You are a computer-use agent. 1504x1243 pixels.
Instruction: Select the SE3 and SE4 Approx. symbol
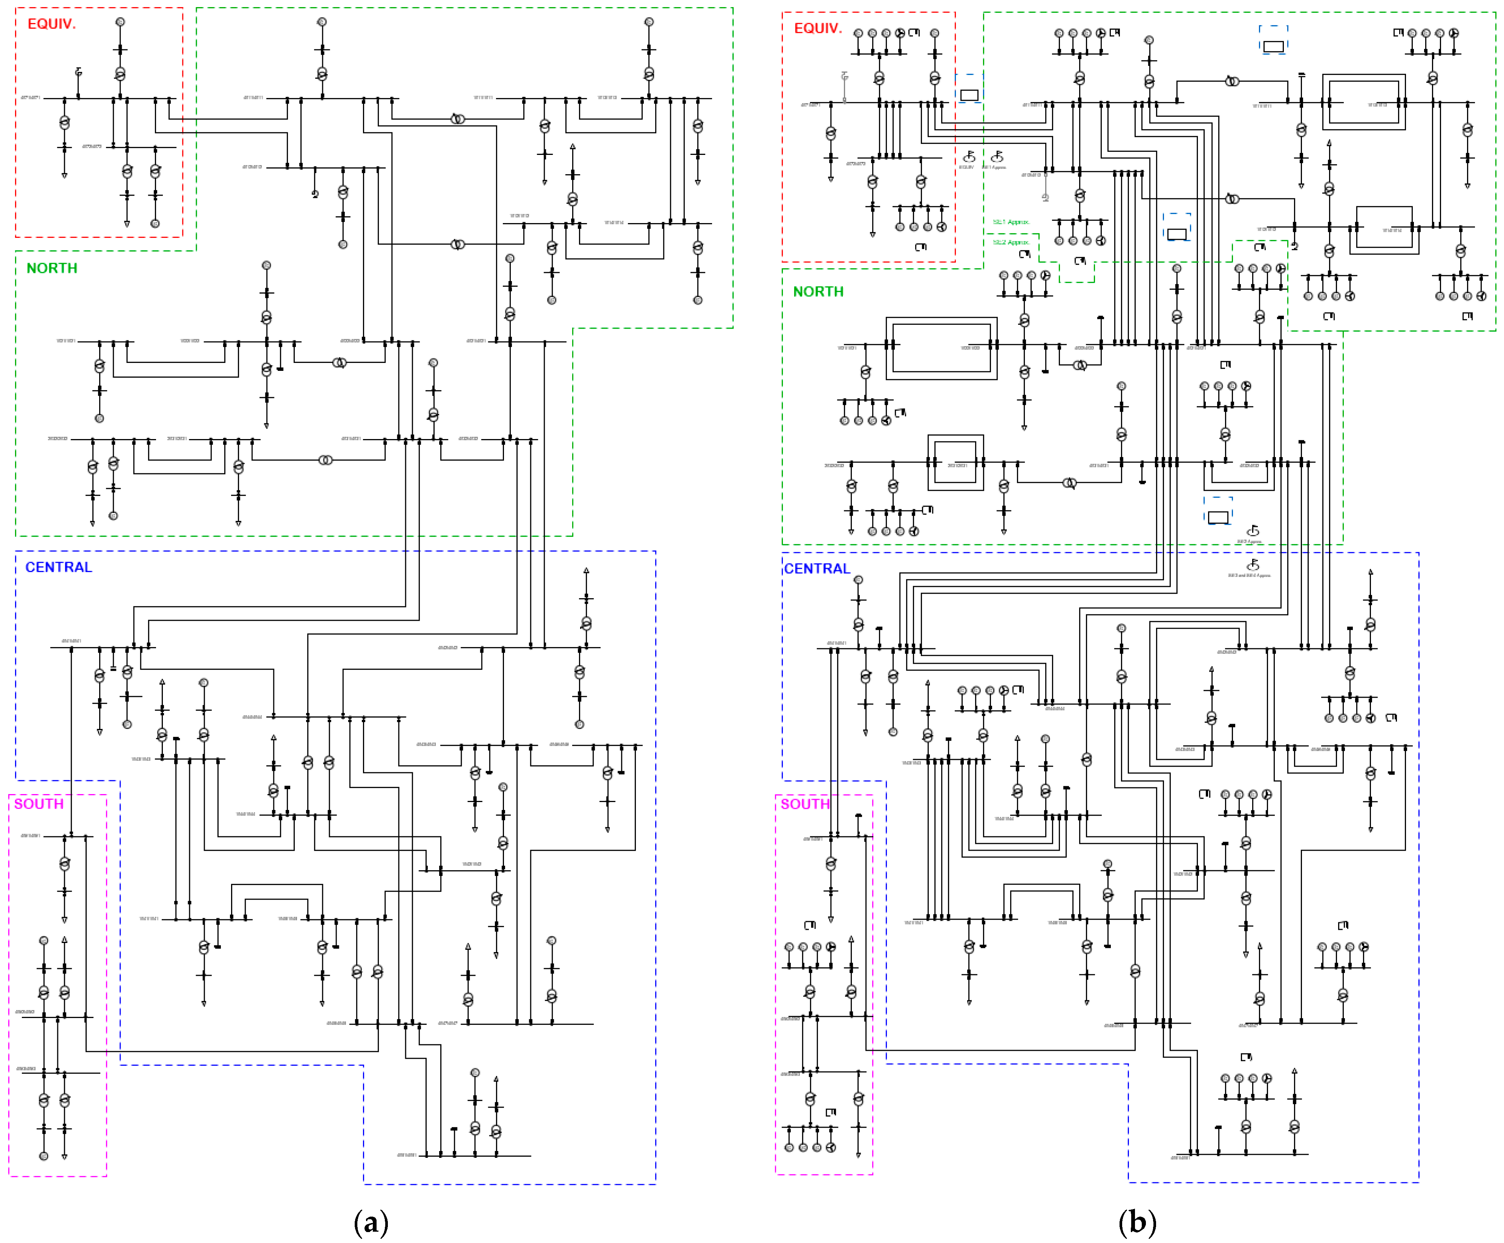[x=1252, y=566]
